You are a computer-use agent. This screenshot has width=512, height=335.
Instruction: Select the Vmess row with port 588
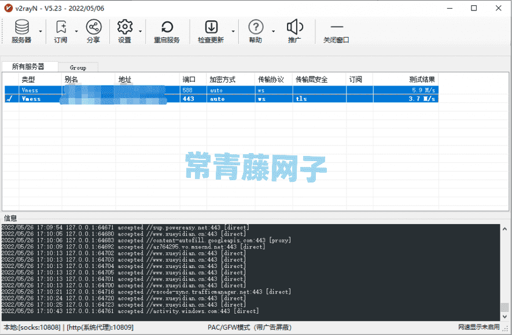pyautogui.click(x=222, y=90)
